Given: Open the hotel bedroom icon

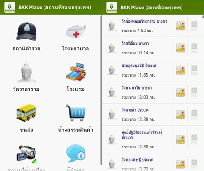Looking at the screenshot, I should 76,72.
